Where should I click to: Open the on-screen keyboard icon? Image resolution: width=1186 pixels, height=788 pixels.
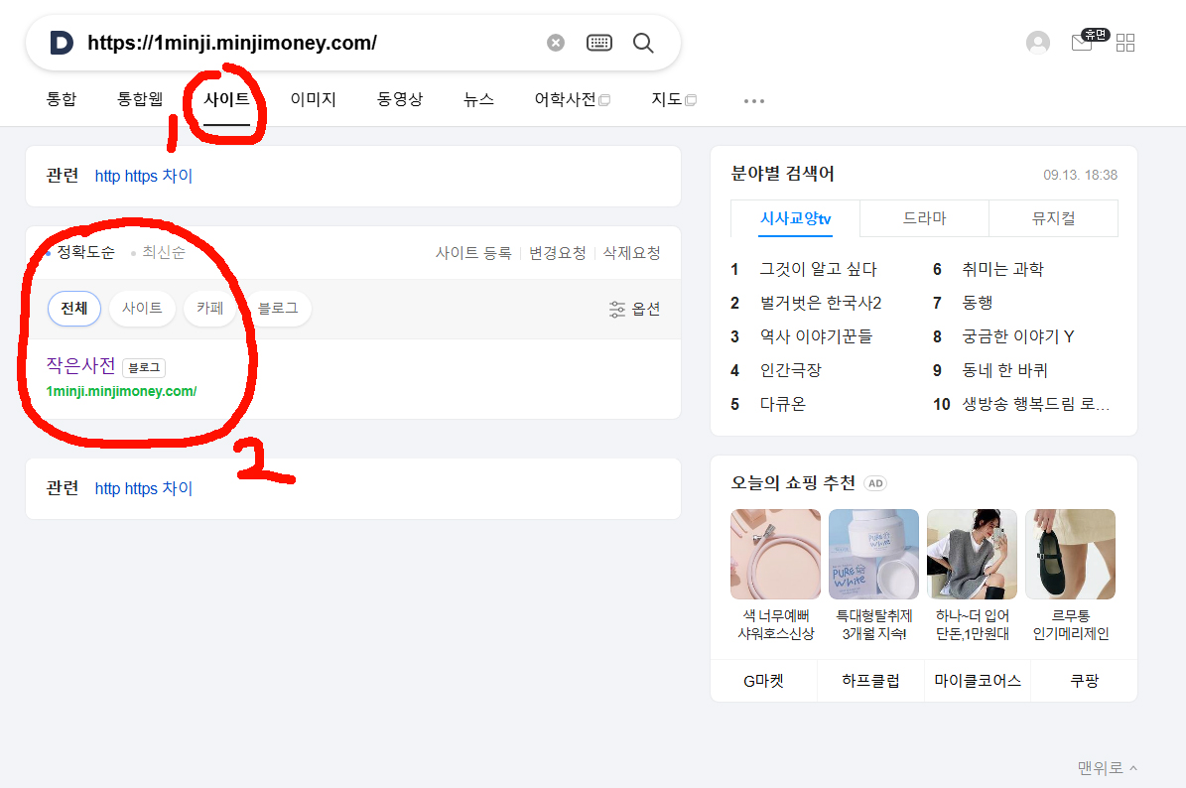click(x=598, y=42)
